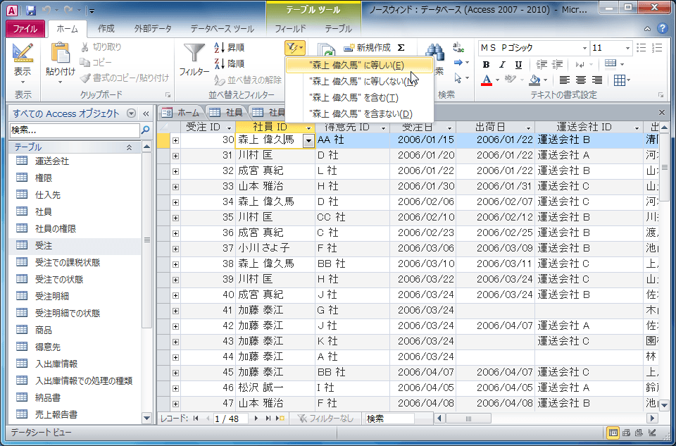Open the ファイル tab
Screen dimensions: 676x446
tap(25, 29)
